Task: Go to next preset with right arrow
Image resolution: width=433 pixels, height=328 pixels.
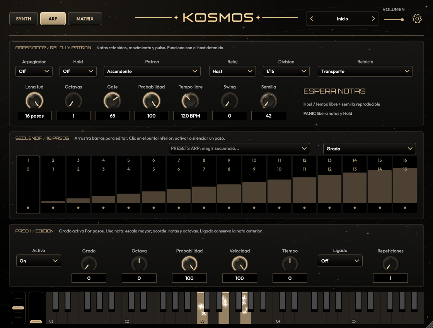Action: point(373,19)
